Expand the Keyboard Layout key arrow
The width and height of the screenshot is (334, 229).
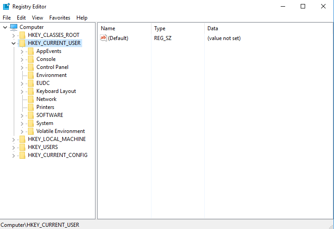click(x=22, y=92)
